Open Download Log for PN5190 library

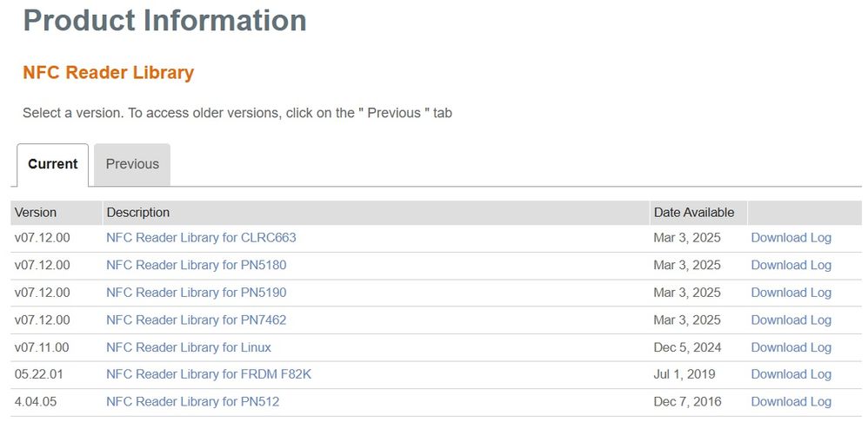point(791,293)
